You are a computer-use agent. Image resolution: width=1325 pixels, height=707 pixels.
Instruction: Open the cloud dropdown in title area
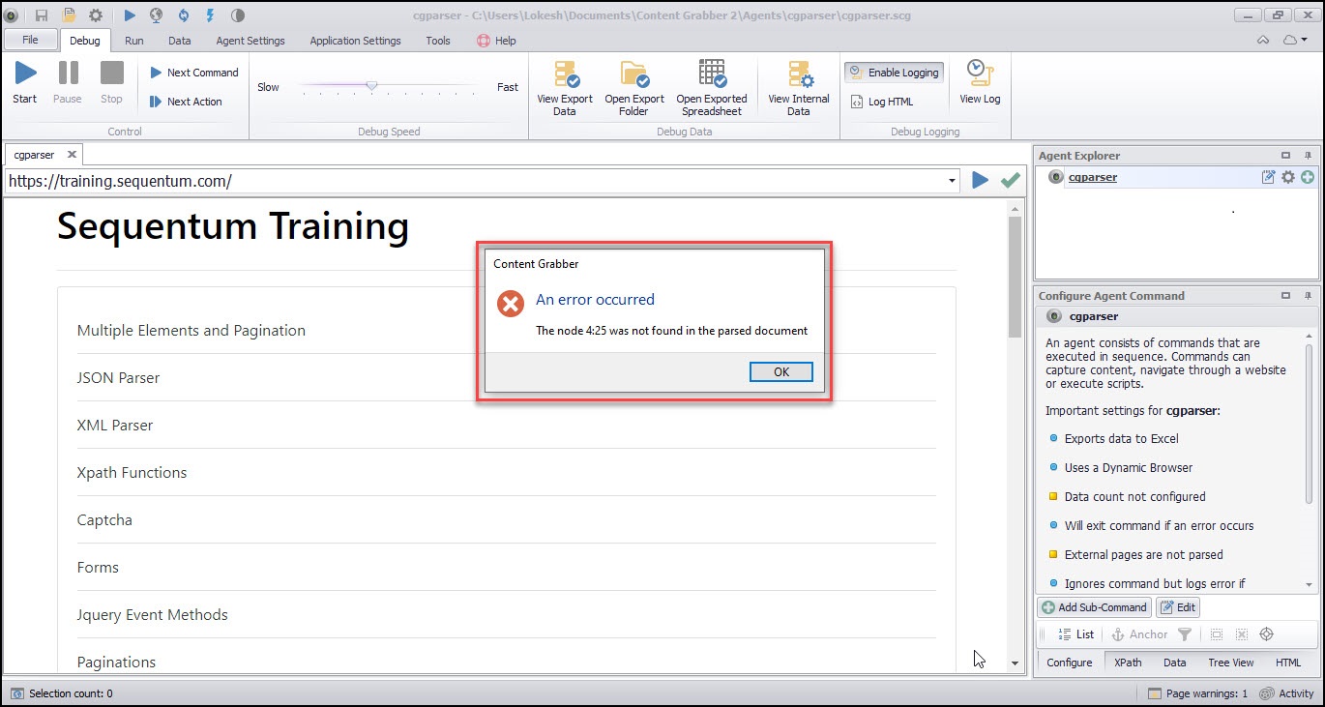pos(1295,41)
